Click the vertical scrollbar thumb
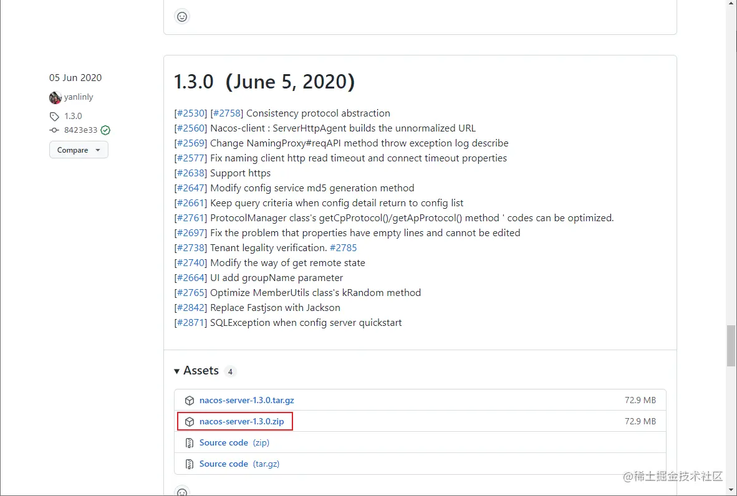Viewport: 737px width, 496px height. coord(731,346)
